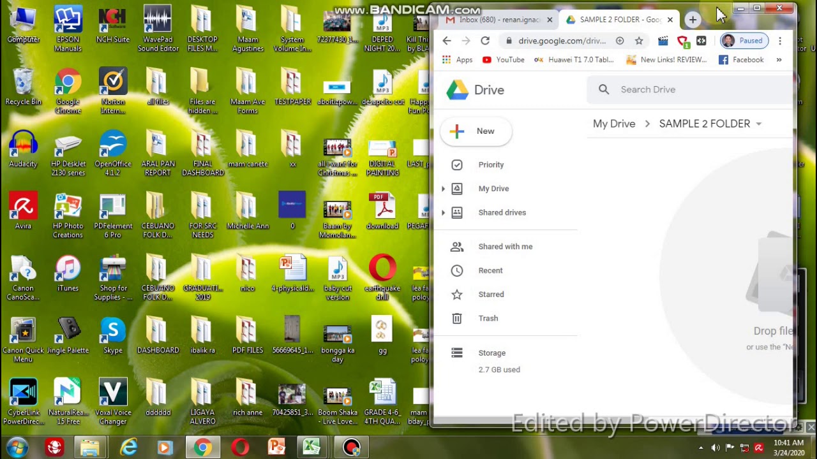This screenshot has height=459, width=817.
Task: Click the add-to-desktop plus icon in address bar
Action: click(620, 41)
